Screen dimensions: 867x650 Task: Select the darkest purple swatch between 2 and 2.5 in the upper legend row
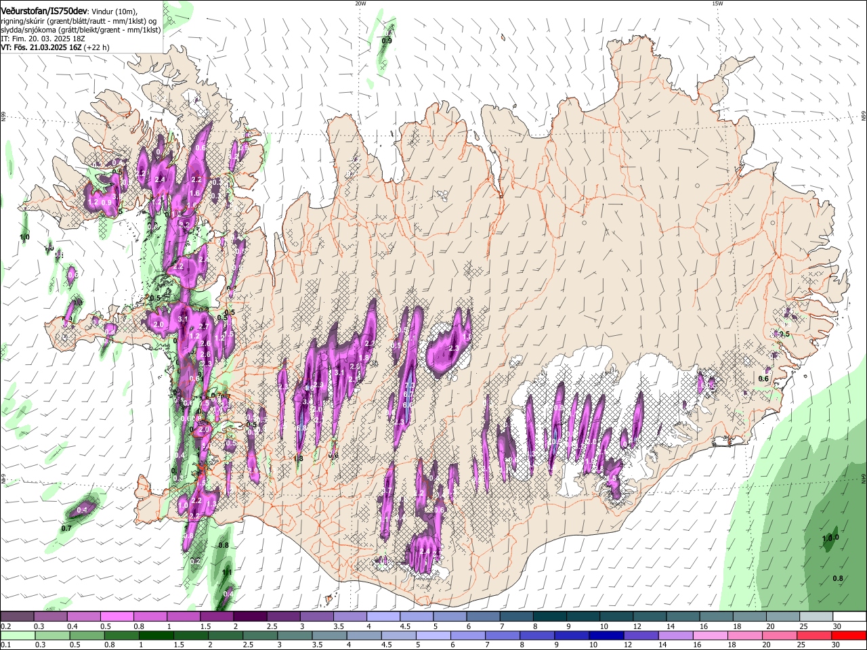[250, 617]
